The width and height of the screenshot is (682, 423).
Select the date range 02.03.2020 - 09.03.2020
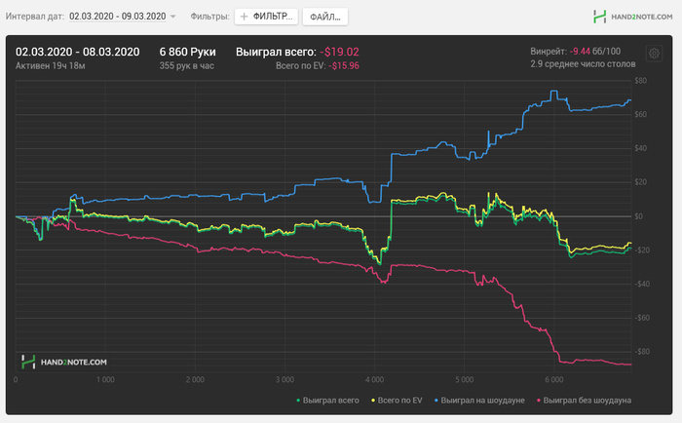[x=118, y=17]
